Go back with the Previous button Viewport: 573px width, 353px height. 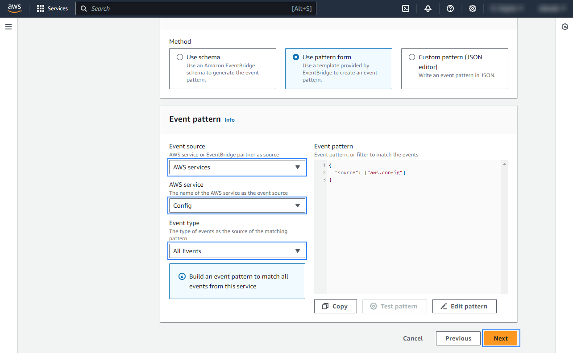(x=458, y=338)
